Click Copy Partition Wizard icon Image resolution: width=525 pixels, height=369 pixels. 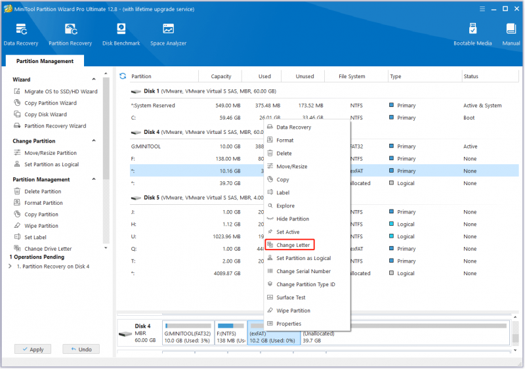[x=17, y=103]
